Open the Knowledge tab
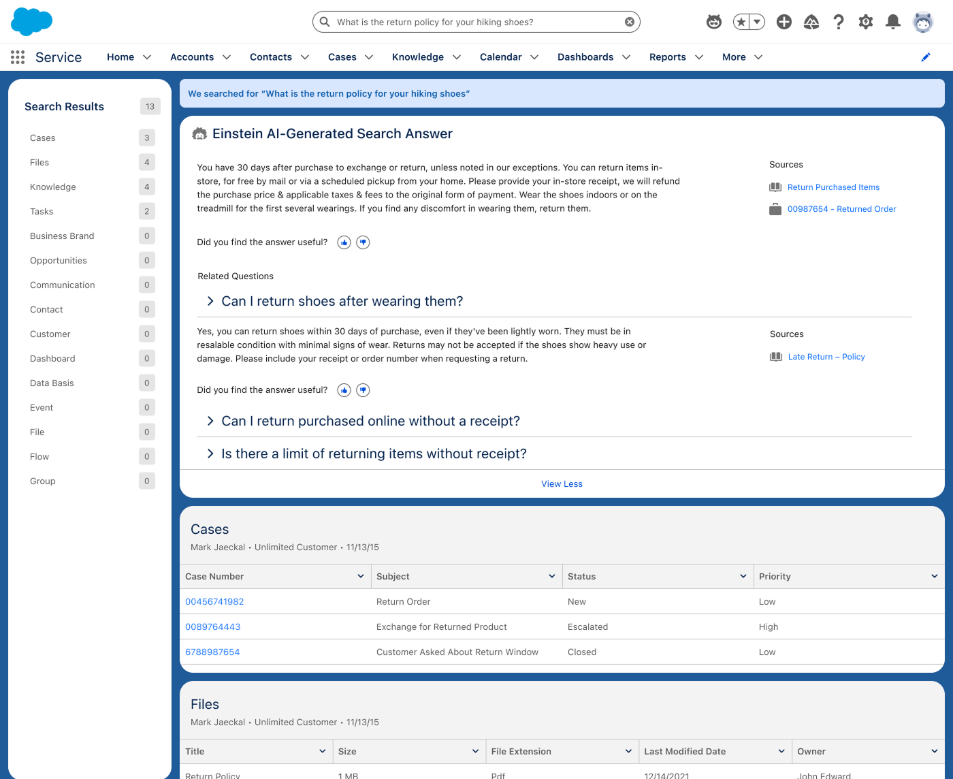This screenshot has height=779, width=953. [x=417, y=57]
